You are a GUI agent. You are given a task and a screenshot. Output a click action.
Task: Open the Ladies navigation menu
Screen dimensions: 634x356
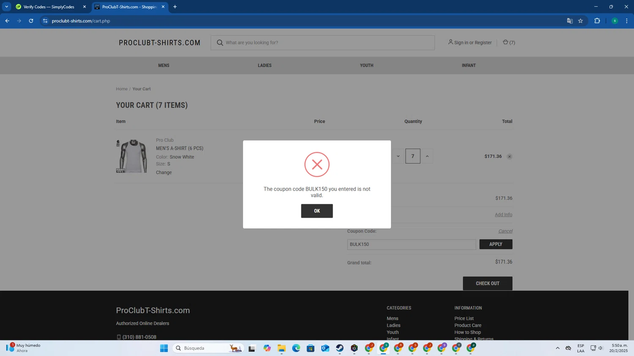265,65
